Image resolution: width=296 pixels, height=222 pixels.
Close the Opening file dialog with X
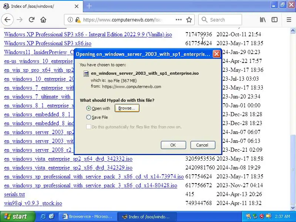216,54
